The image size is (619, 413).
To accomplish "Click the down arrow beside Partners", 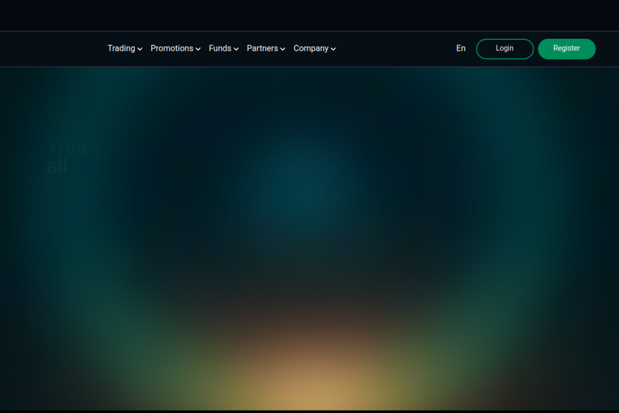I will (282, 49).
